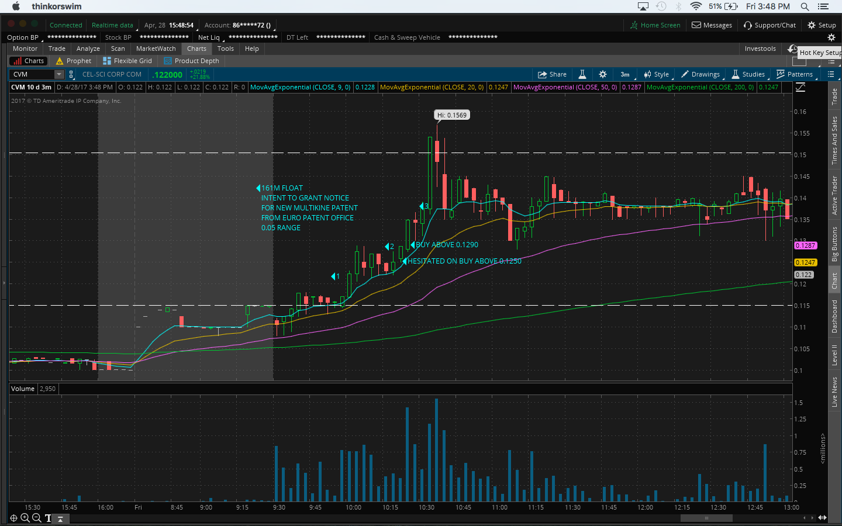Open chart settings gear icon
This screenshot has height=526, width=842.
point(603,74)
